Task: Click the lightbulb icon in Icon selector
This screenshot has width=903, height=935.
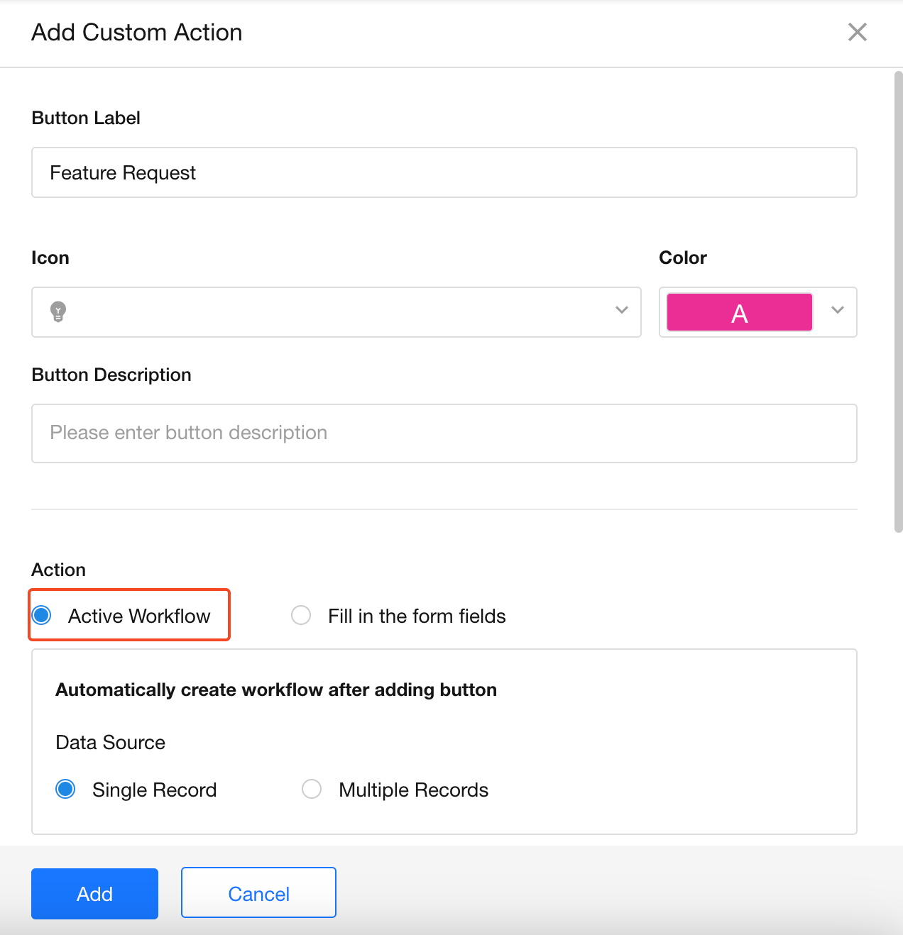Action: 58,311
